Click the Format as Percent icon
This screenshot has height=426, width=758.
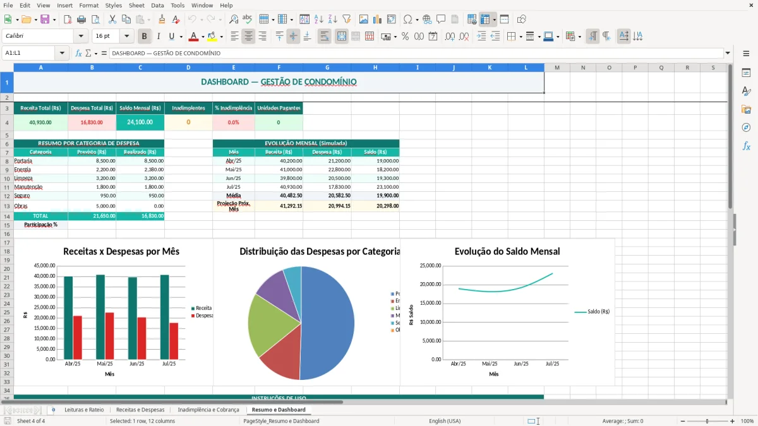pyautogui.click(x=405, y=36)
